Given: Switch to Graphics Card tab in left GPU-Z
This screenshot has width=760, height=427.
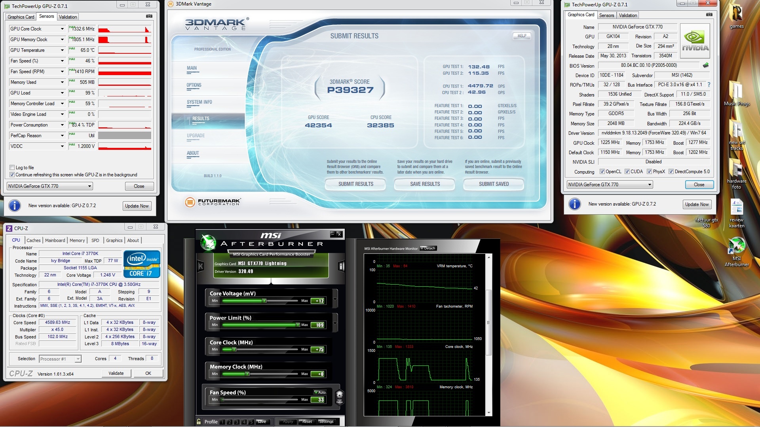Looking at the screenshot, I should click(x=21, y=17).
